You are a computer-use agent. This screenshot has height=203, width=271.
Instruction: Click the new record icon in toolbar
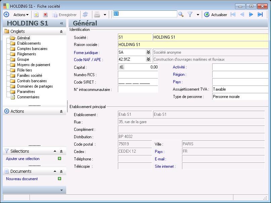coord(36,14)
